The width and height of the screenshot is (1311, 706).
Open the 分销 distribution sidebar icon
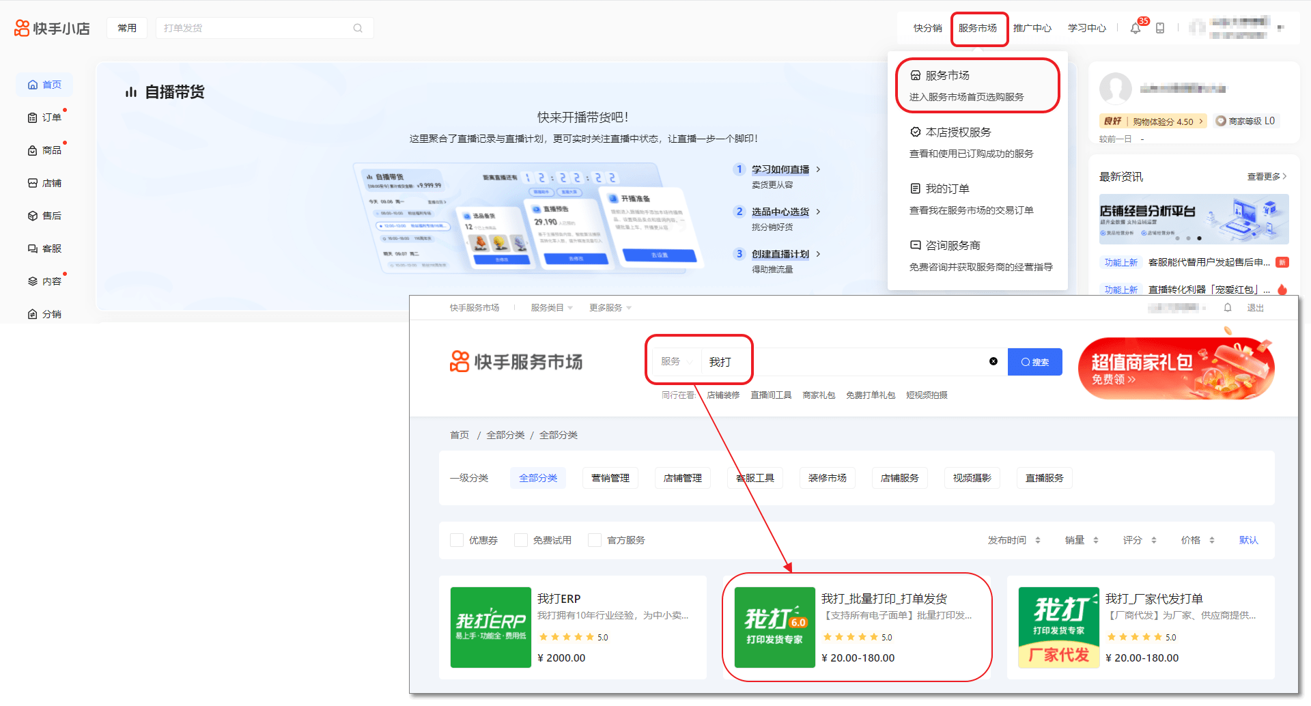33,314
